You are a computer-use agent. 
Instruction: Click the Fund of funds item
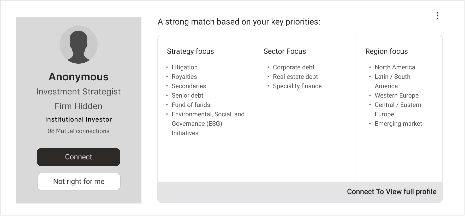[191, 105]
